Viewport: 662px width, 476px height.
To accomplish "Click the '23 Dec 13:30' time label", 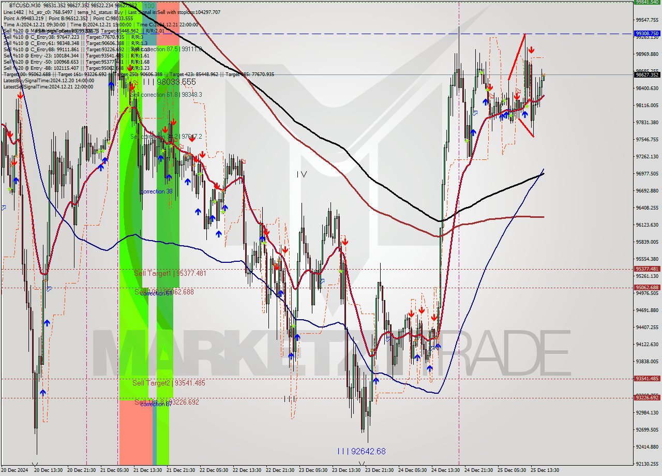I will click(x=347, y=470).
